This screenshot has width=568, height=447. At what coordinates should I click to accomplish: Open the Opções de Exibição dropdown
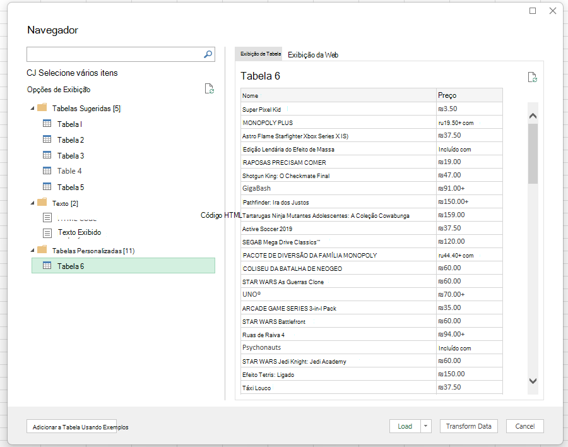tap(59, 90)
